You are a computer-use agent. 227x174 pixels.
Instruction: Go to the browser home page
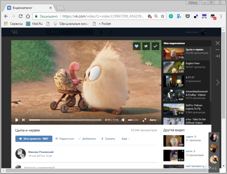(28, 16)
